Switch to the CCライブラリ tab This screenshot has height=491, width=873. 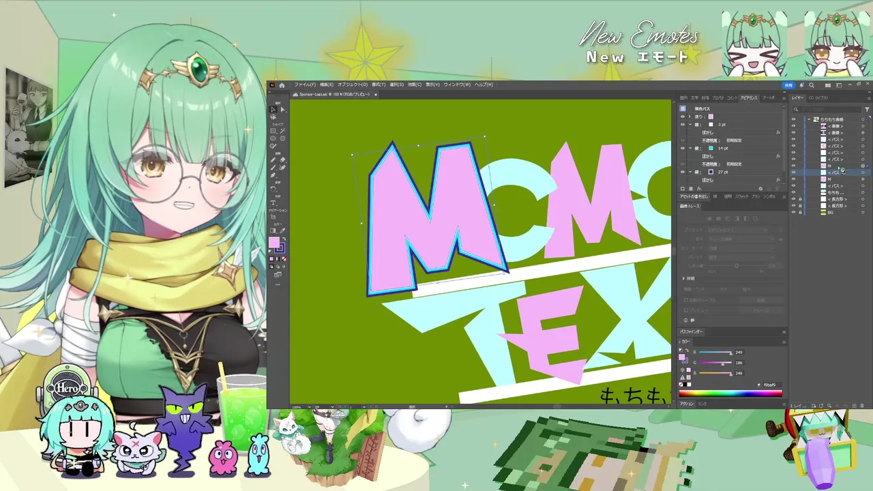pyautogui.click(x=818, y=98)
